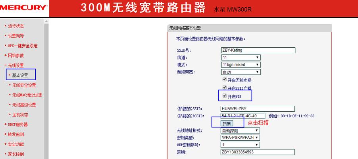
Task: Expand 安全功能 menu section
Action: click(16, 144)
